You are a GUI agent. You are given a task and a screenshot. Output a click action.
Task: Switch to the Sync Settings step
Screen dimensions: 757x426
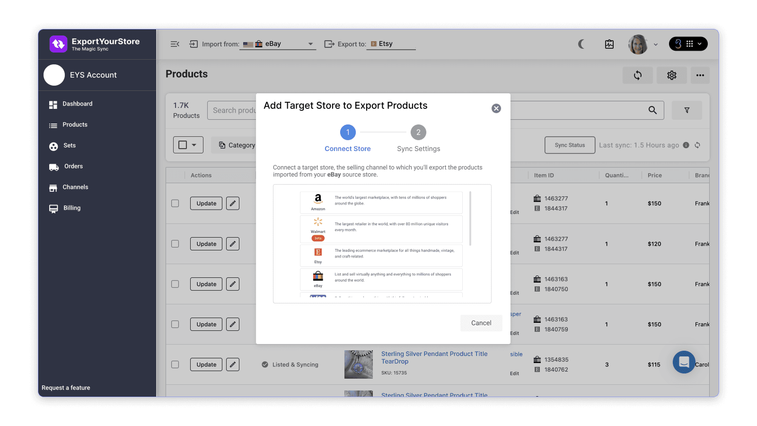tap(418, 133)
